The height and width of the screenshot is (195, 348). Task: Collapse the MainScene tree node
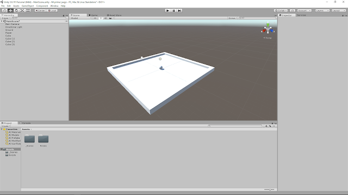(2, 21)
